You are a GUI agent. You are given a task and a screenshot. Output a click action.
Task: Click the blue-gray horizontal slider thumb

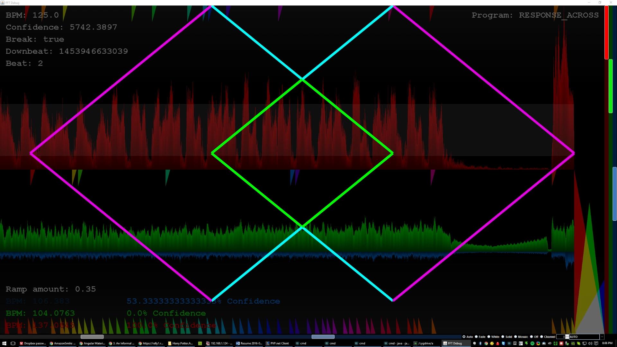point(323,337)
